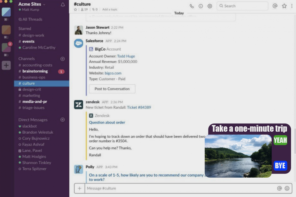
Task: Start a call with phone icon
Action: pos(192,6)
